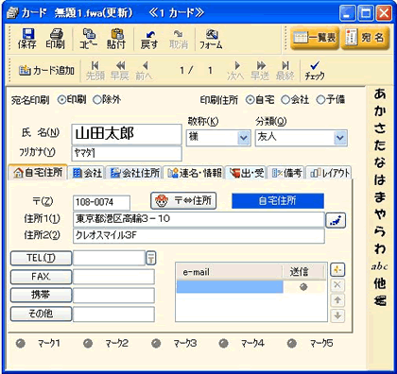
Task: Click the 戻す undo icon
Action: click(149, 39)
